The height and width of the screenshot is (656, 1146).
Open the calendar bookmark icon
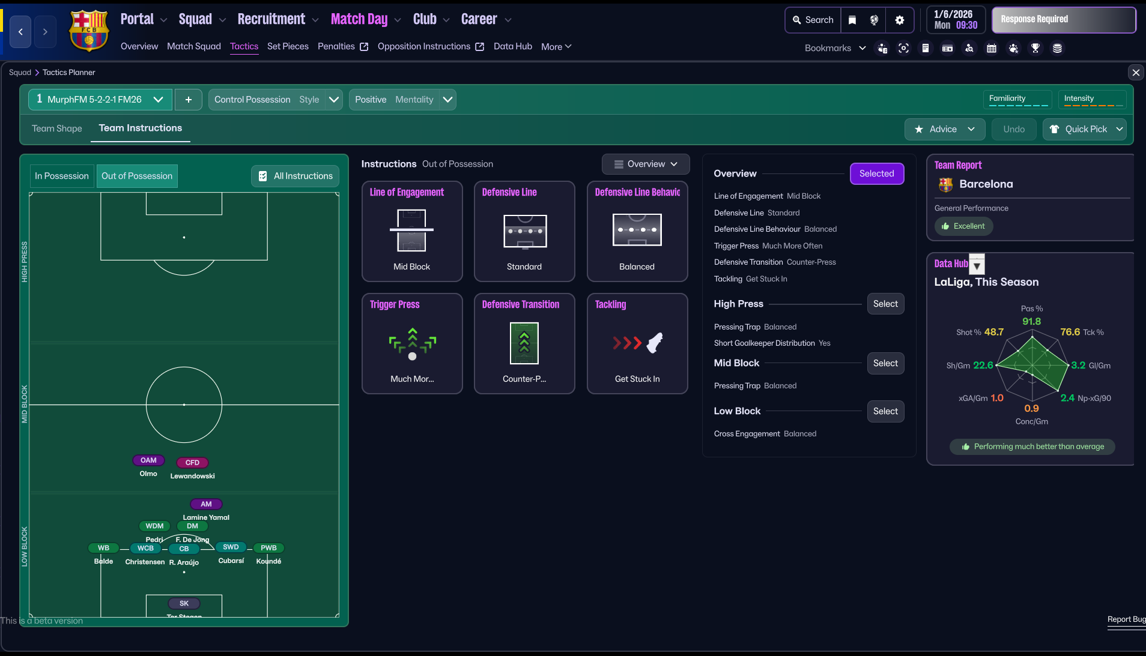pyautogui.click(x=991, y=48)
